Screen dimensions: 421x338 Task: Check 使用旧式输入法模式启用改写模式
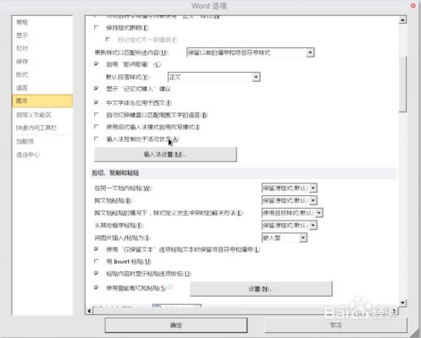pyautogui.click(x=97, y=127)
